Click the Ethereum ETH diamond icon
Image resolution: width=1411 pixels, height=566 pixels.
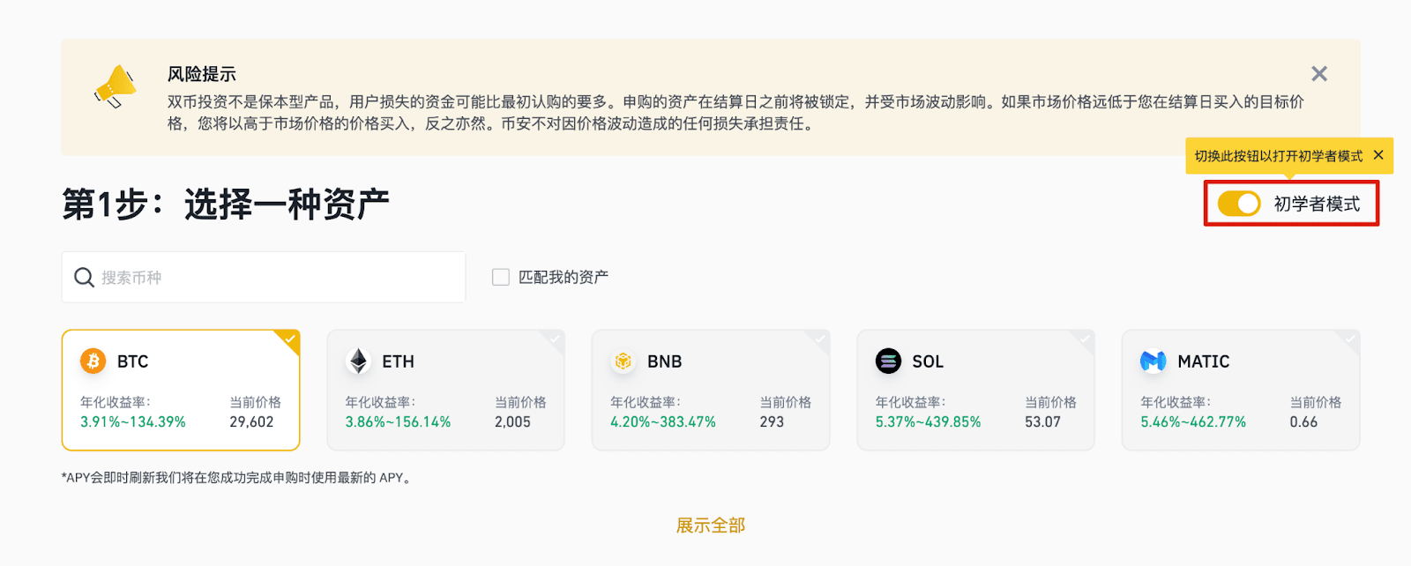pyautogui.click(x=358, y=361)
